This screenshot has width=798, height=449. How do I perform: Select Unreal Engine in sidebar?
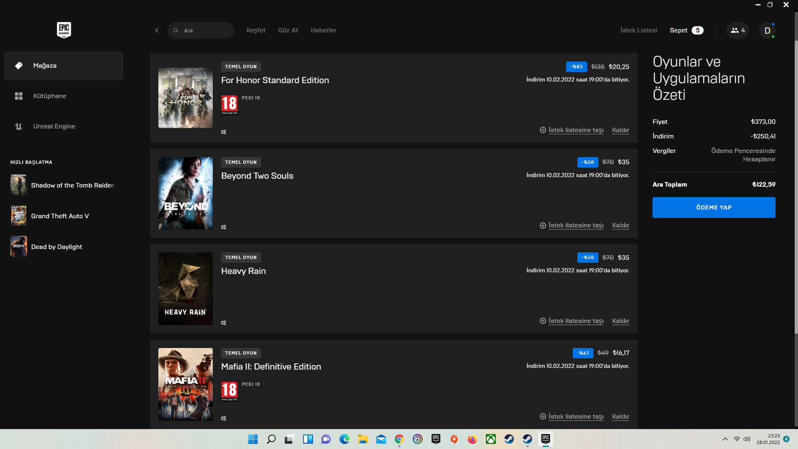coord(54,126)
